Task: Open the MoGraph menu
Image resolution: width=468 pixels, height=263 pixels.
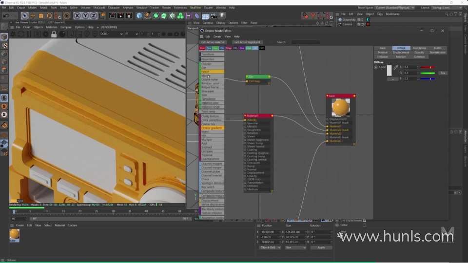Action: (99, 8)
